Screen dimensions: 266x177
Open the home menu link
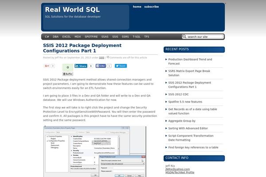tap(137, 7)
